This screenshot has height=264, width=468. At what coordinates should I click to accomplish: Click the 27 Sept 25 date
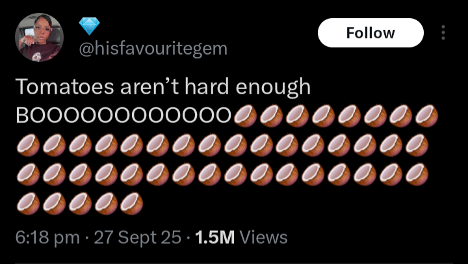(138, 238)
